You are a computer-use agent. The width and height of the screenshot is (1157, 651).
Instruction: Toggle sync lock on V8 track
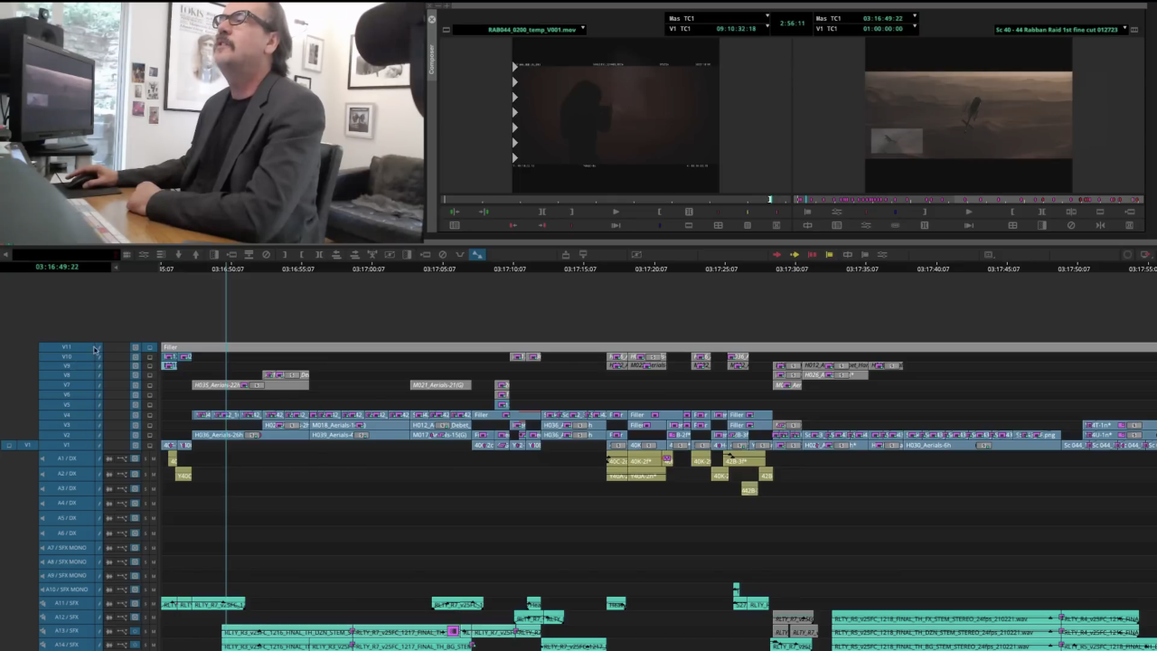click(99, 375)
